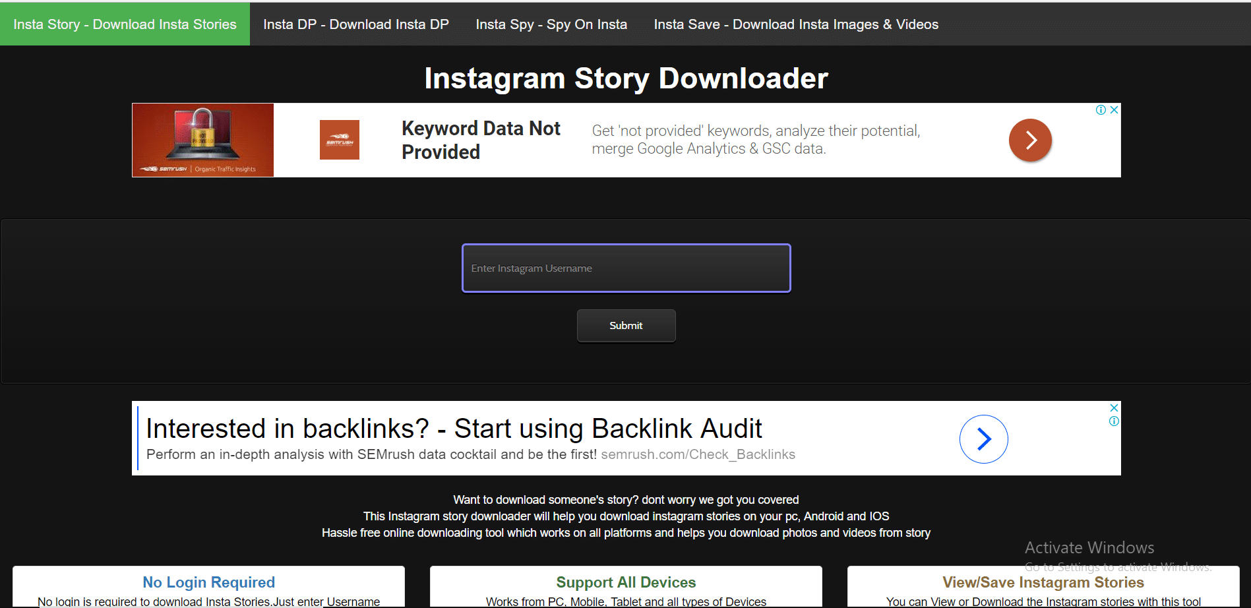The image size is (1251, 608).
Task: Select the No Login Required heading
Action: coord(208,582)
